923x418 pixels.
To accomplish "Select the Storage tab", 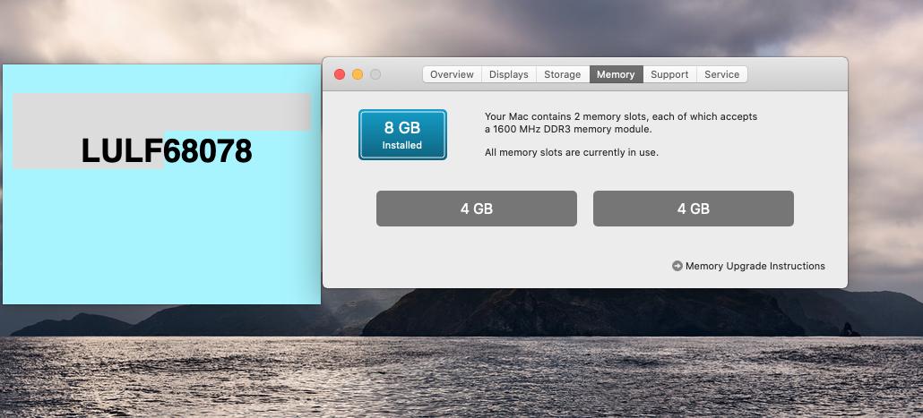I will click(562, 74).
